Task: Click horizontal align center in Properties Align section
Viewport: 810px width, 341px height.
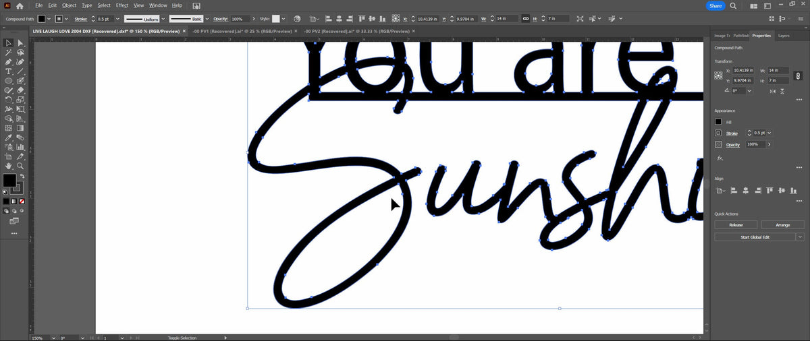Action: point(746,191)
